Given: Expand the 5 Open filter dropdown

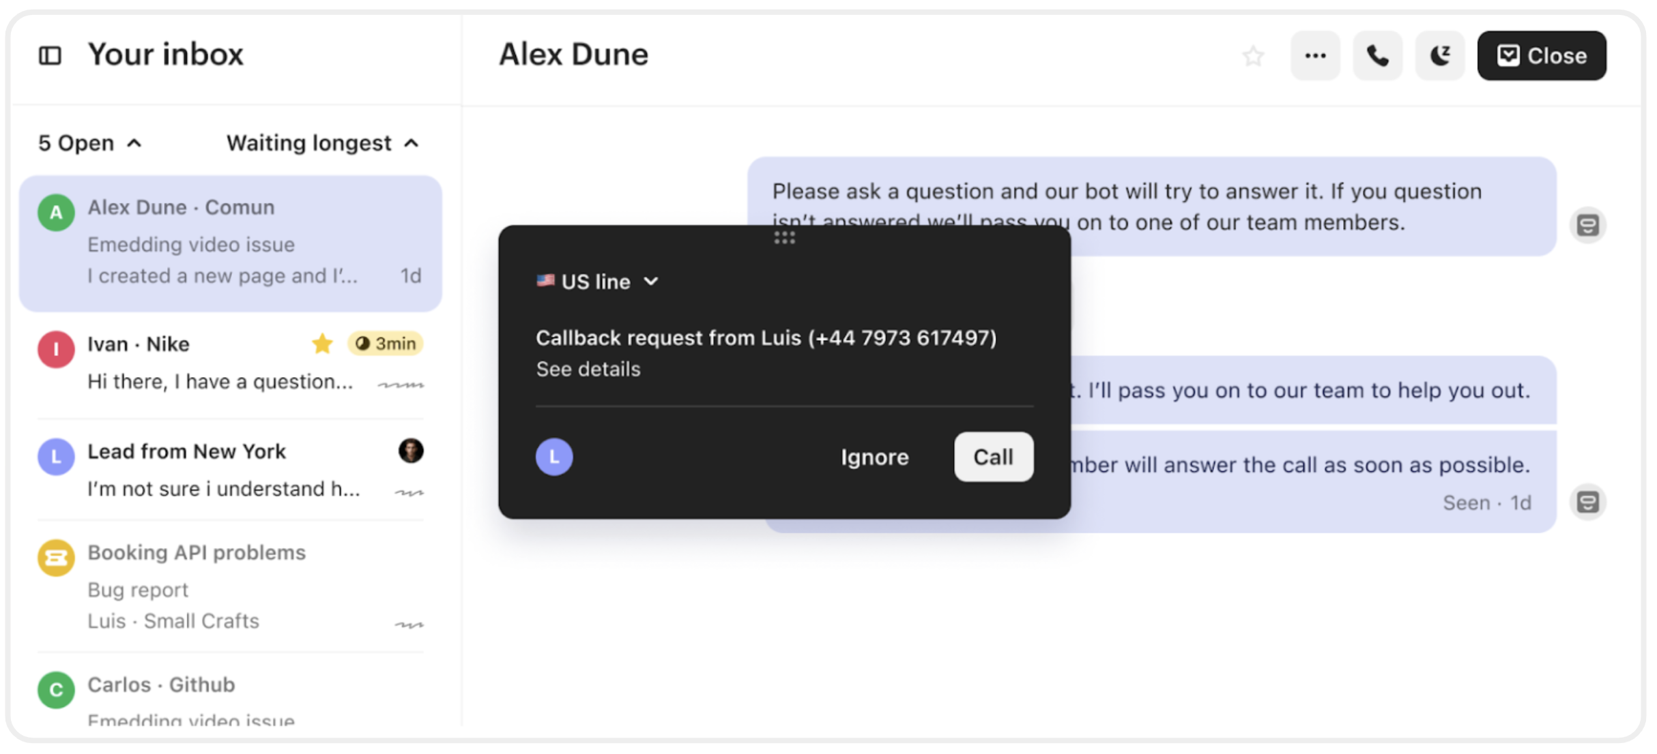Looking at the screenshot, I should pyautogui.click(x=90, y=143).
